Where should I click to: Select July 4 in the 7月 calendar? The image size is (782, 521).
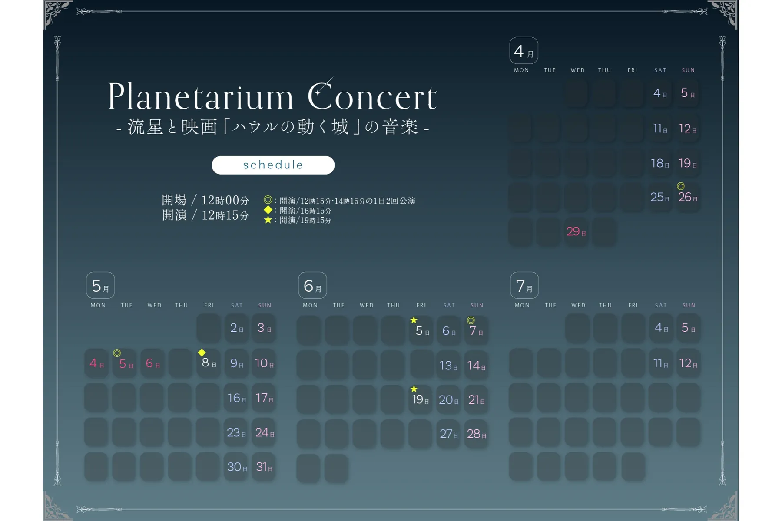pos(661,328)
